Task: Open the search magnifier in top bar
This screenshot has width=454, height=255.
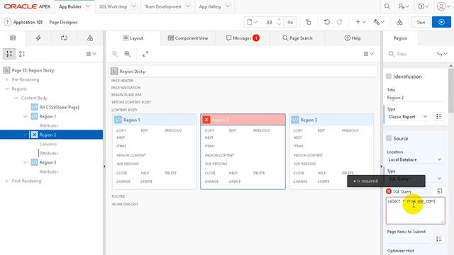Action: (387, 6)
